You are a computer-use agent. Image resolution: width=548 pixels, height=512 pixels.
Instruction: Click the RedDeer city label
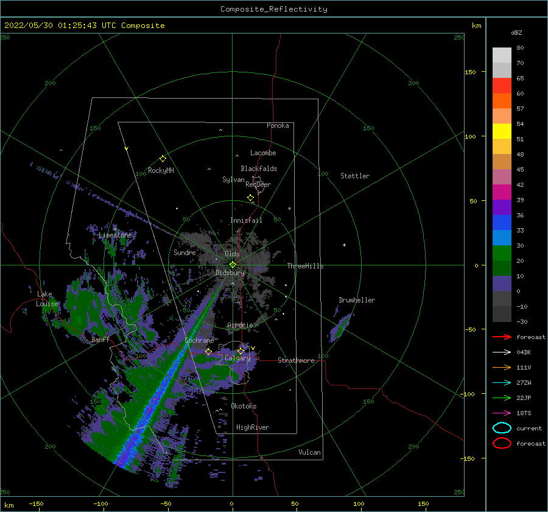click(x=258, y=184)
